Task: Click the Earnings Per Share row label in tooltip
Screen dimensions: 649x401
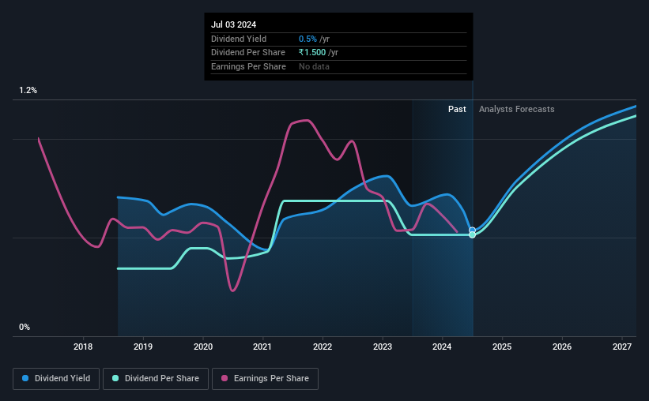Action: (x=248, y=66)
